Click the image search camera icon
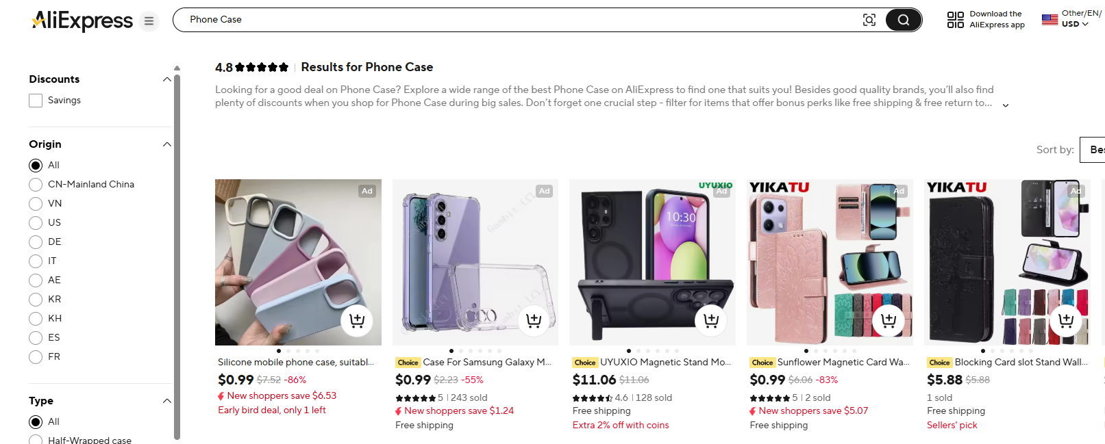 pyautogui.click(x=869, y=20)
